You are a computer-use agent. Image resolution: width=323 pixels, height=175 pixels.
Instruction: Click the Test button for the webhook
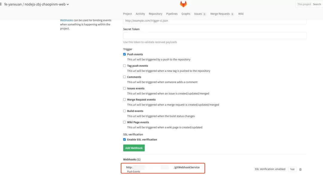pyautogui.click(x=292, y=169)
